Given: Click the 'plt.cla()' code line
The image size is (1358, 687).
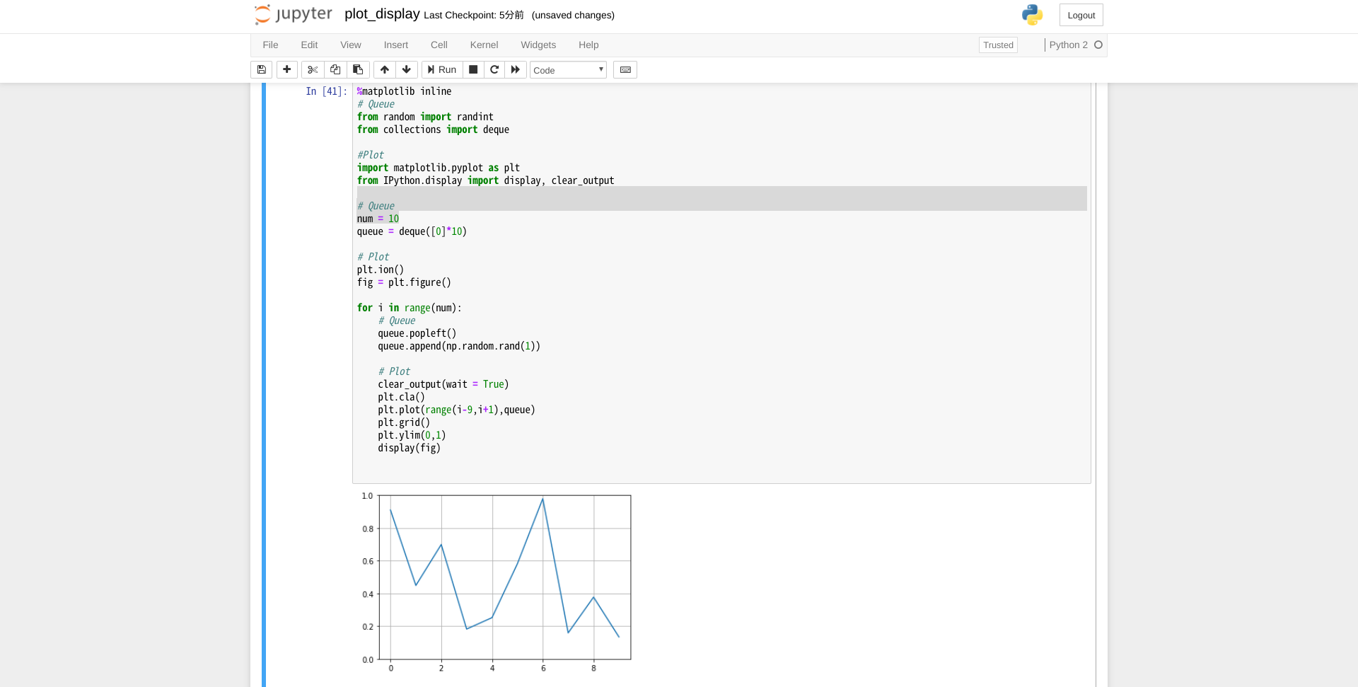Looking at the screenshot, I should [401, 397].
